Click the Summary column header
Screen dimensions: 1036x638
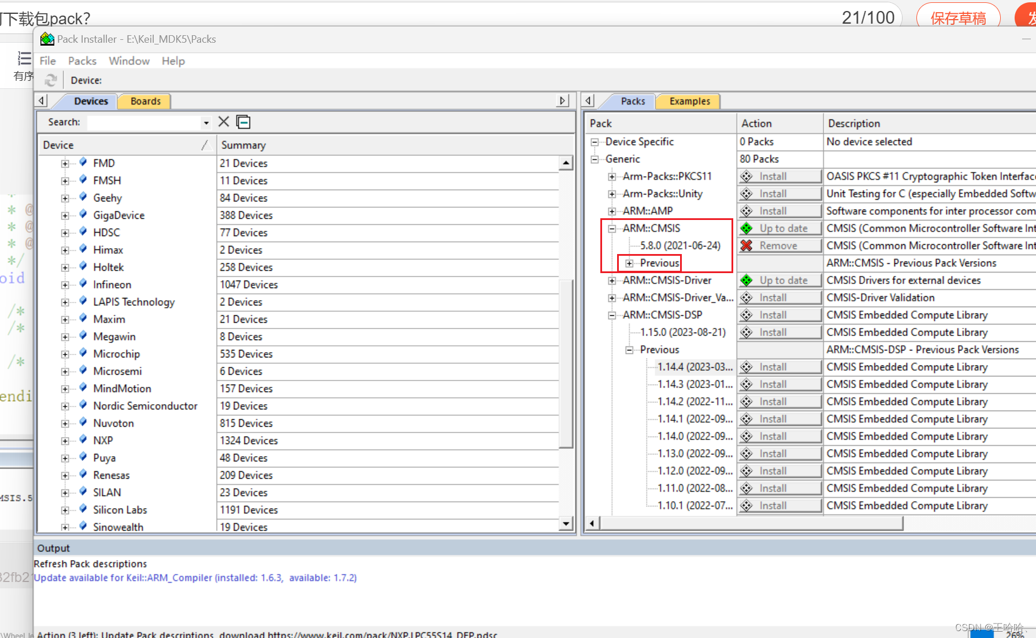[x=395, y=145]
